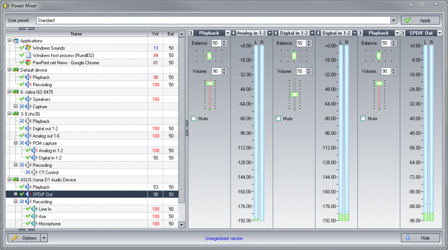Click speaker icon of Analog out 1-6
The image size is (448, 250).
[x=28, y=136]
